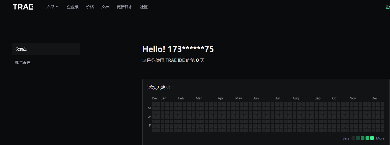Go to the 价格 page

[x=90, y=7]
